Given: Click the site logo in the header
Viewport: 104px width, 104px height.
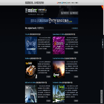Looking at the screenshot, I should 36,10.
